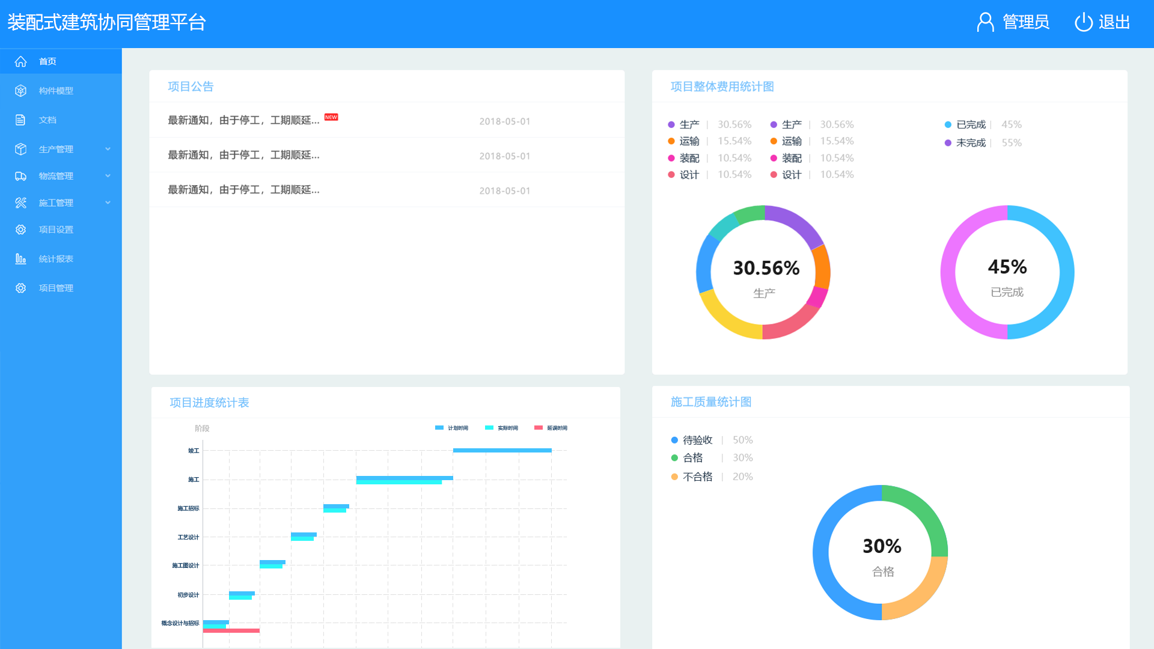
Task: Open the 项目管理 menu item
Action: point(56,288)
